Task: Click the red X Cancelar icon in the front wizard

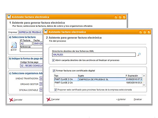Action: click(x=49, y=99)
